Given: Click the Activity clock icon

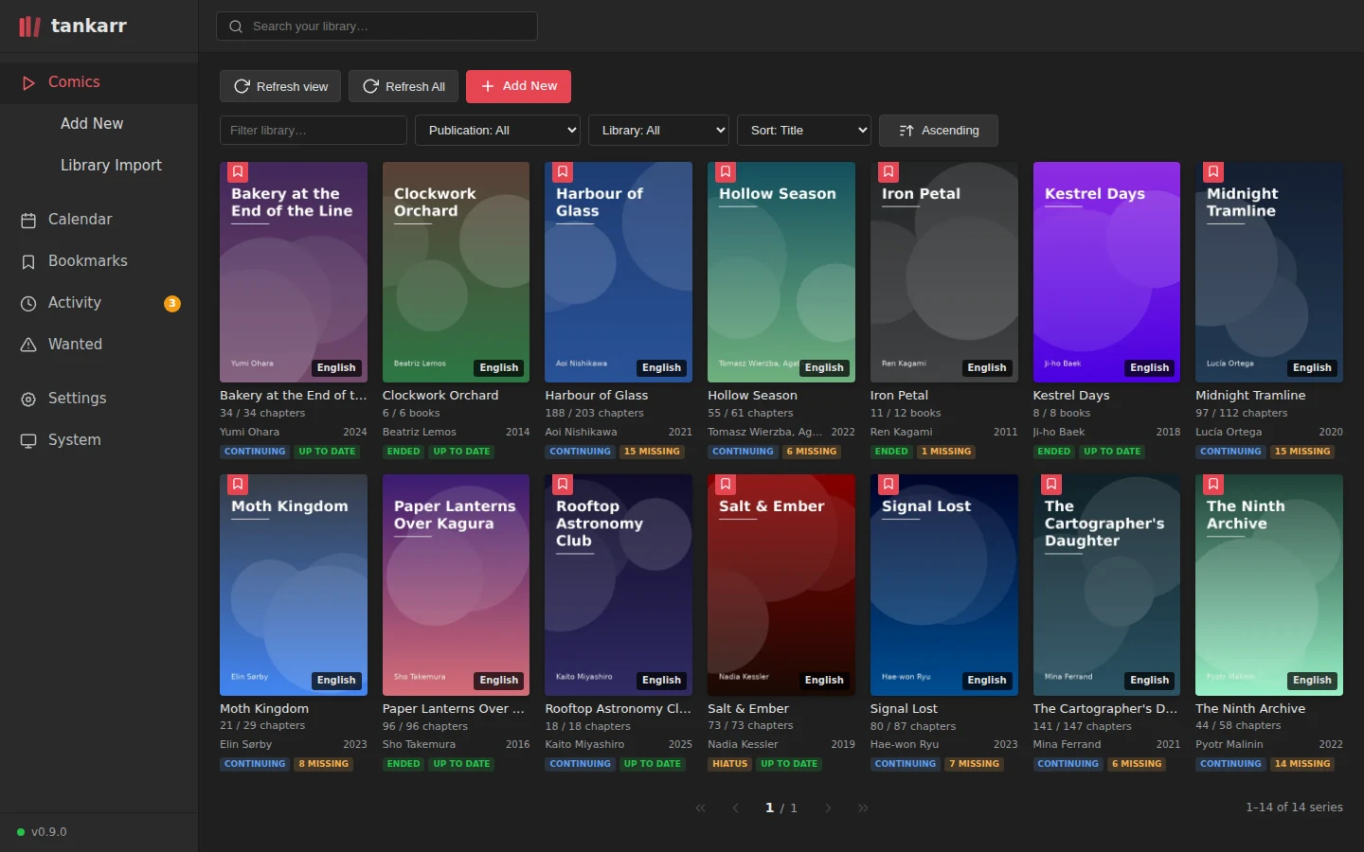Looking at the screenshot, I should (28, 303).
